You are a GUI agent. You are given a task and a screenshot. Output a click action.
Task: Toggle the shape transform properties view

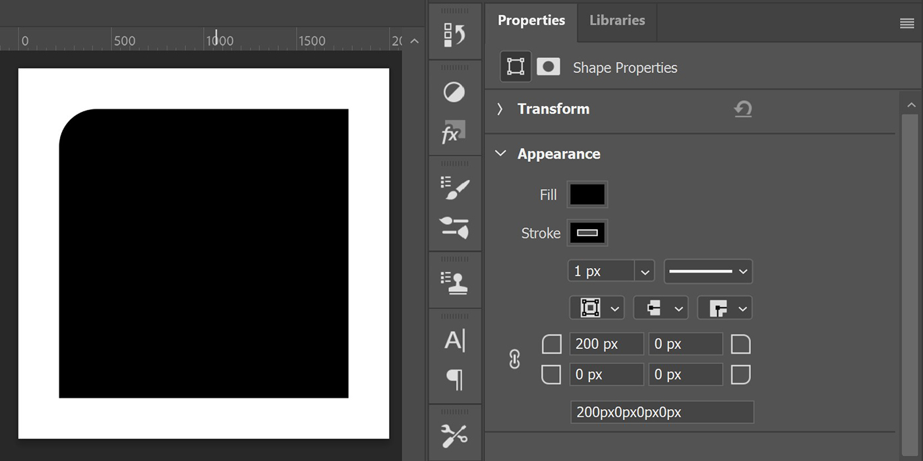(x=515, y=67)
